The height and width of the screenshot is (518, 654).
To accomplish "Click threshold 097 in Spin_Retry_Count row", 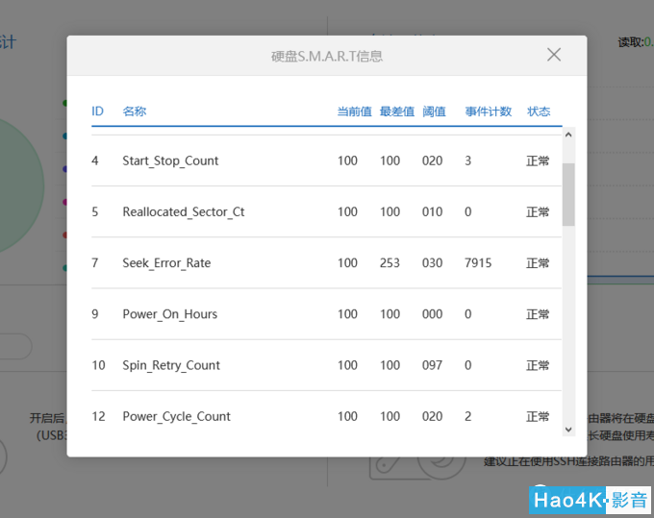I will pyautogui.click(x=432, y=365).
